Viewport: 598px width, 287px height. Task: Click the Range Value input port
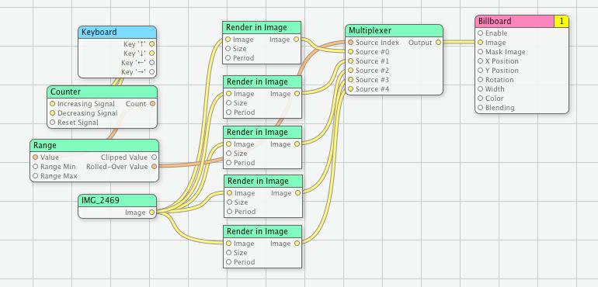click(x=36, y=157)
